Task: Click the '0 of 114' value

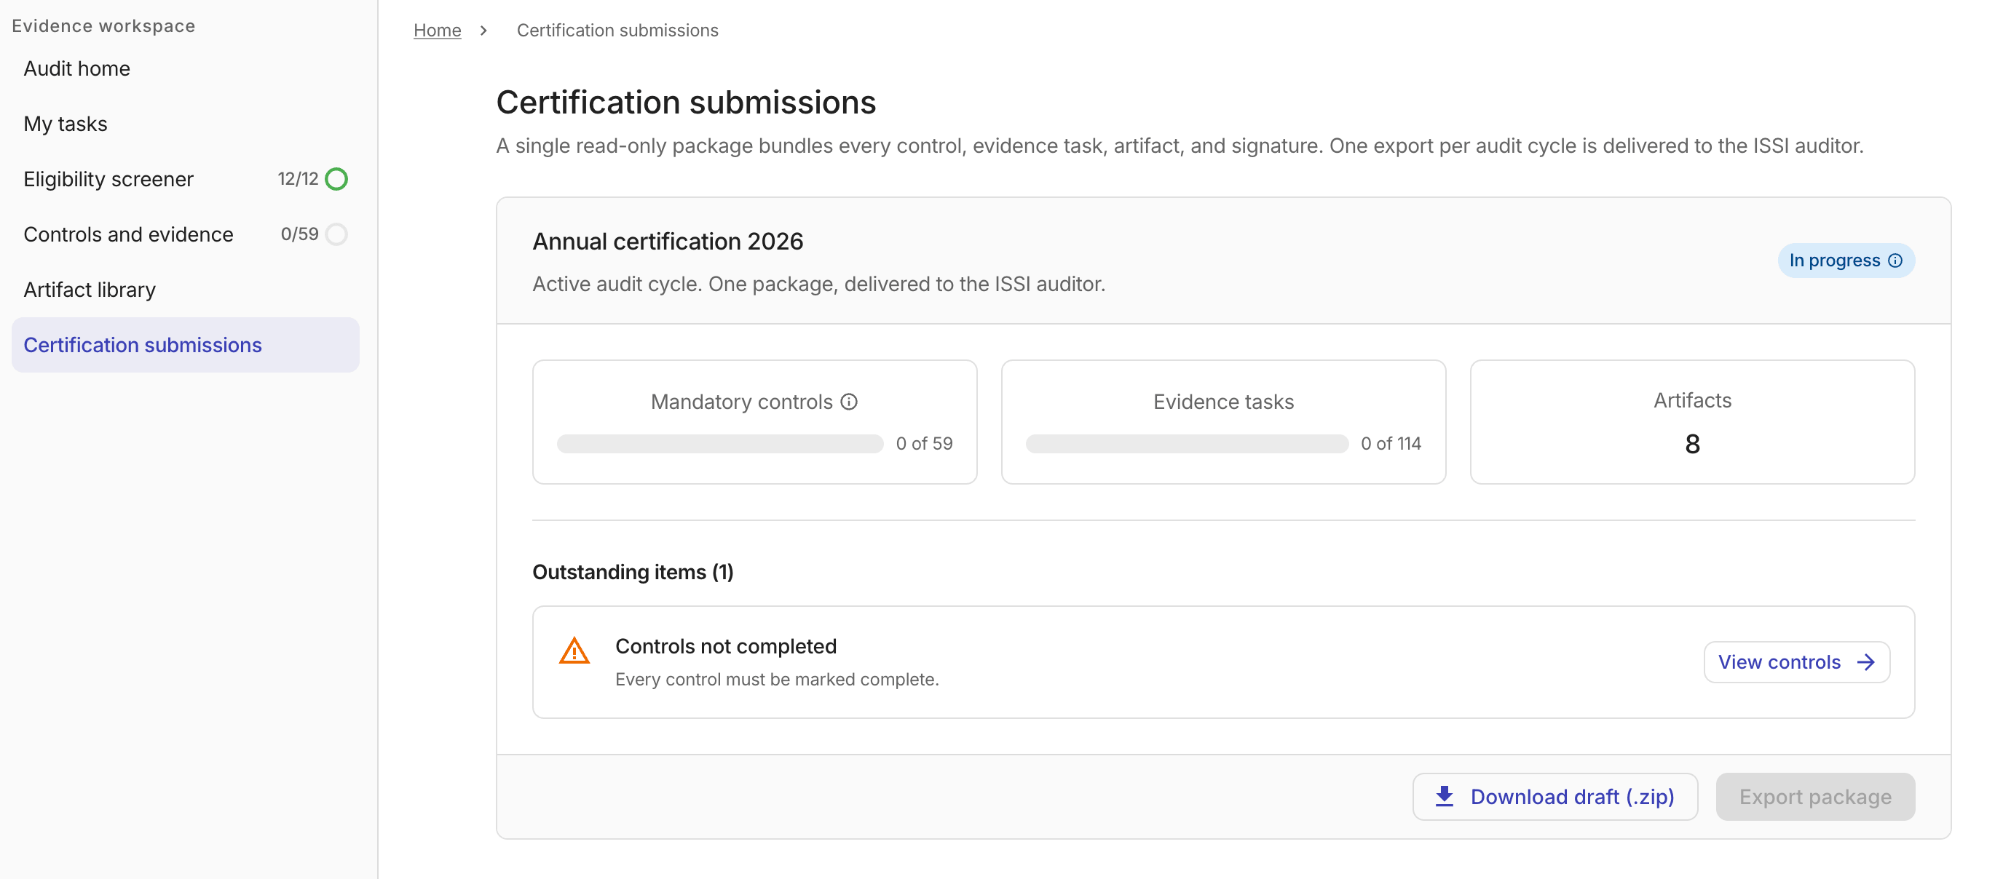Action: (x=1391, y=443)
